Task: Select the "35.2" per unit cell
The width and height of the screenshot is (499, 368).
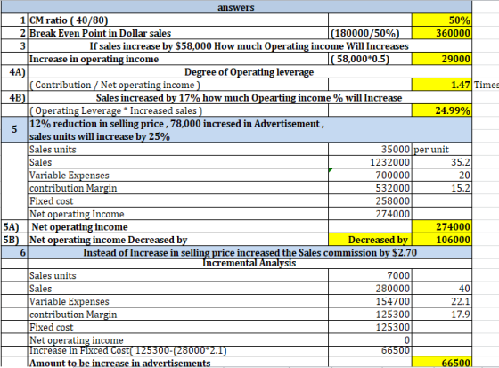Action: point(442,162)
